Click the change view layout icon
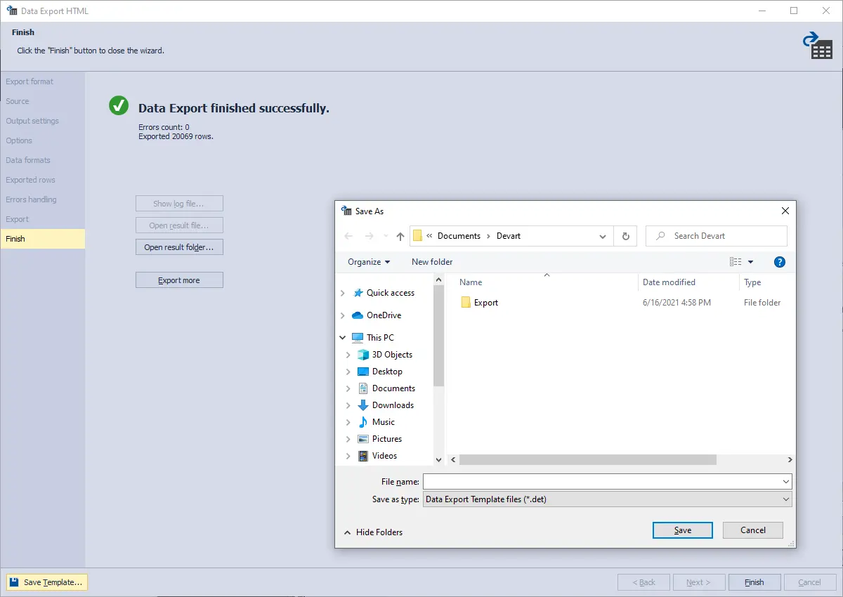This screenshot has height=597, width=843. (737, 261)
